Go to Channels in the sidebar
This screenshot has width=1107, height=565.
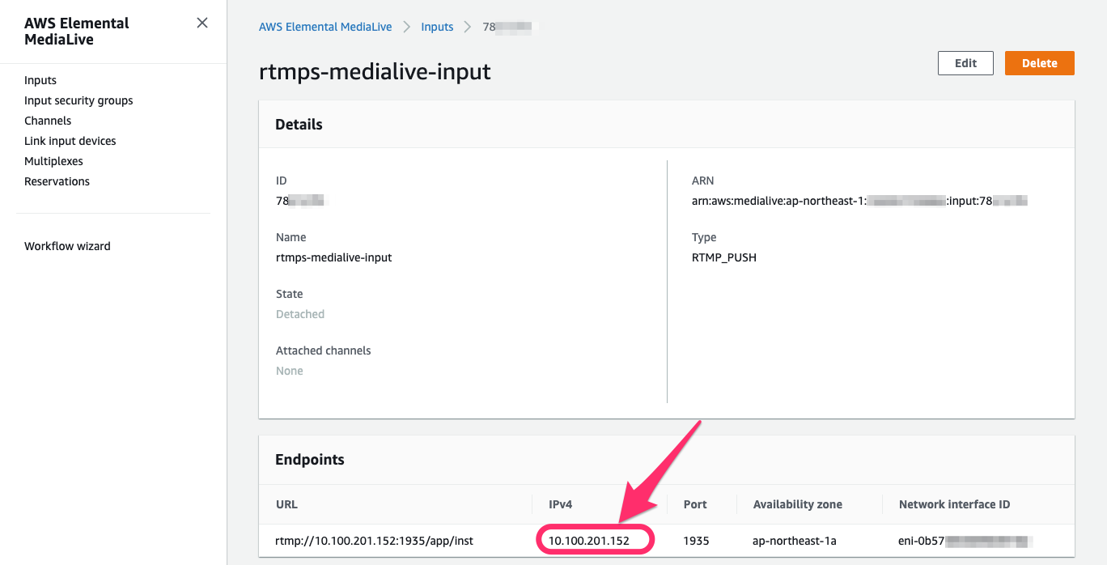click(48, 121)
